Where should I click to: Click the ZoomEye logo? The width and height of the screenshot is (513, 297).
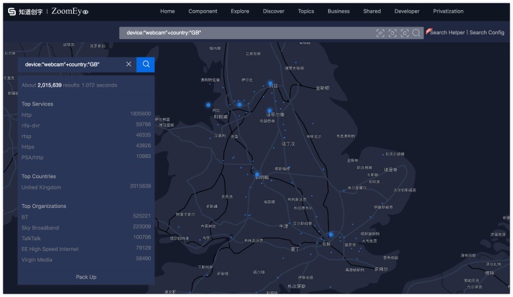[x=70, y=11]
